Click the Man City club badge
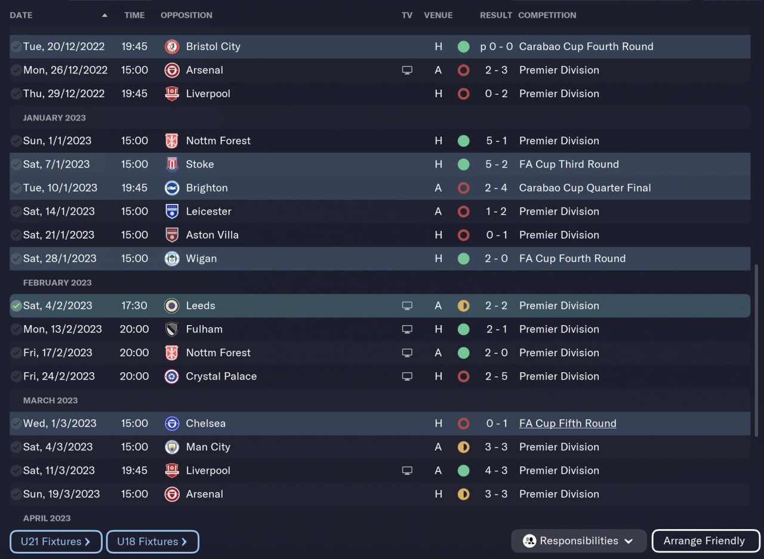764x559 pixels. click(x=172, y=447)
